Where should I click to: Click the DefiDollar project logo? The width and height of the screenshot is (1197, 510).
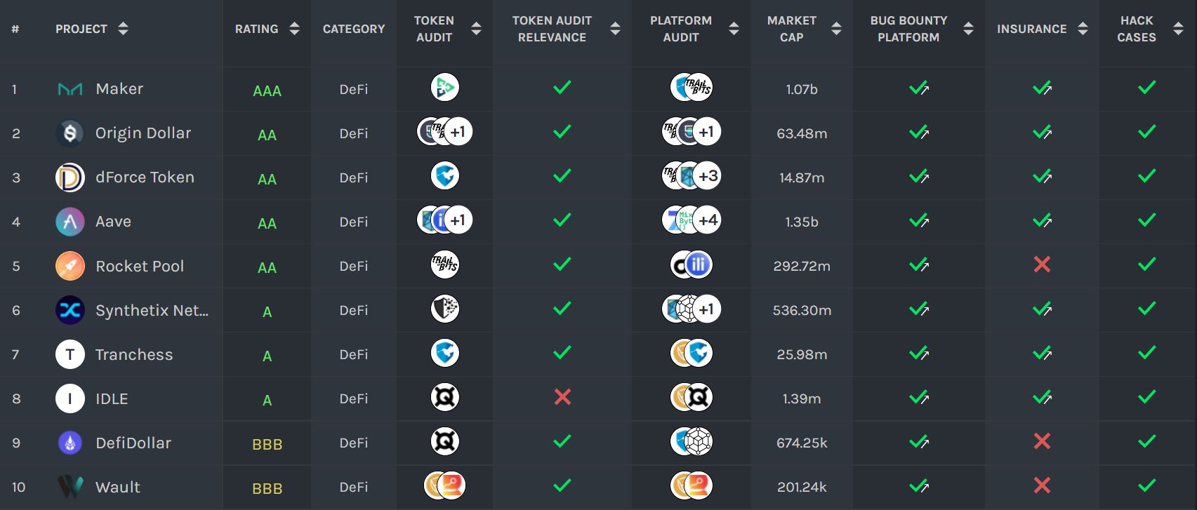point(70,443)
